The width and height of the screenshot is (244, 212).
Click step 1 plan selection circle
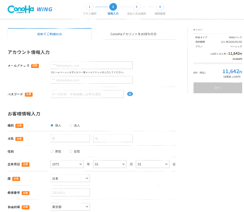(89, 7)
